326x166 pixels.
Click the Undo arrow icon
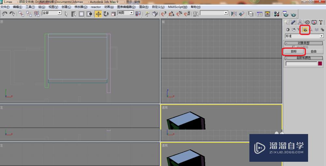tap(5, 14)
